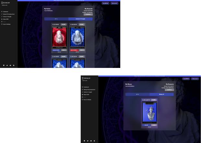Screen dimensions: 201x143
Task: Click the Buy on UniSwap icon in My Miners sidebar
Action: pos(82,99)
